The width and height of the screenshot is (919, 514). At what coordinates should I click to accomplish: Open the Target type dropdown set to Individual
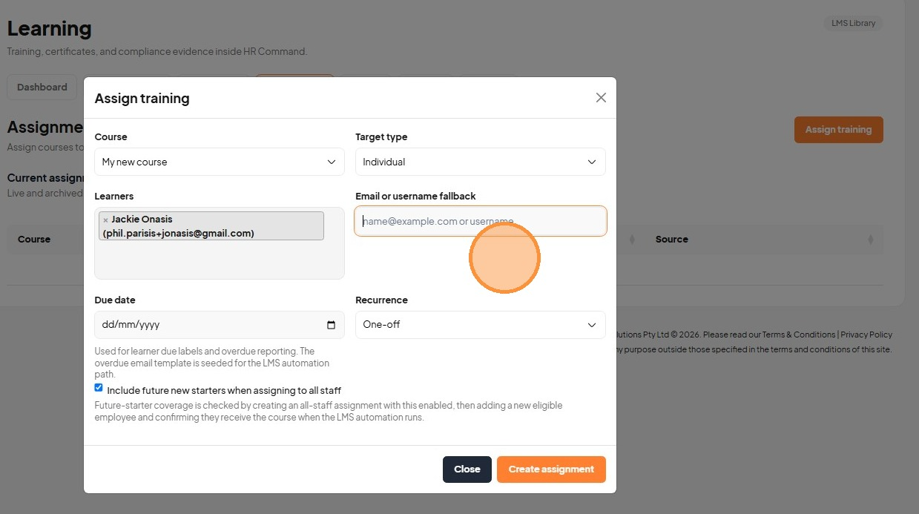tap(481, 162)
